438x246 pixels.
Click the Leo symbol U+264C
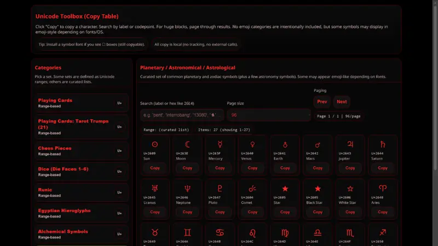pyautogui.click(x=252, y=233)
